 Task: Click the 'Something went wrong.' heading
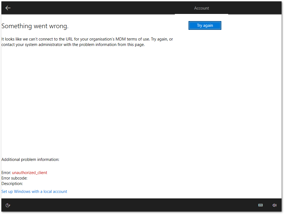pyautogui.click(x=35, y=26)
